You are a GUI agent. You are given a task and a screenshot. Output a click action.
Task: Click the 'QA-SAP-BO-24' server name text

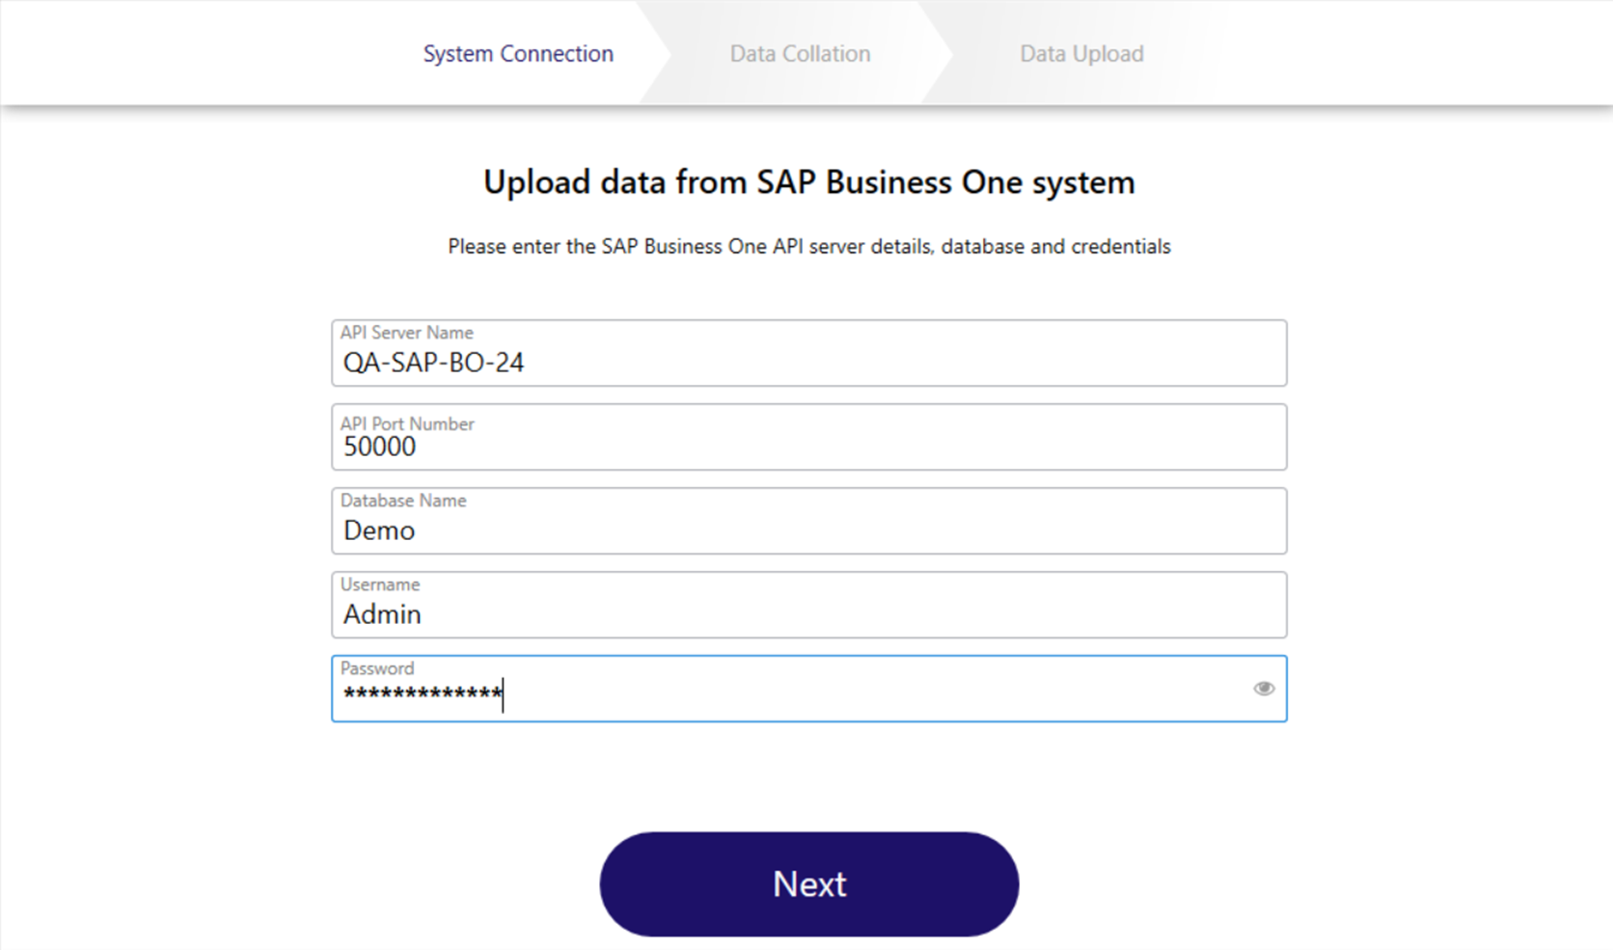pos(433,364)
